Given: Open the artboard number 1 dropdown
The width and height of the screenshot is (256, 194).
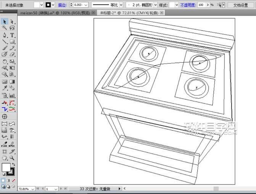Looking at the screenshot, I should point(56,189).
